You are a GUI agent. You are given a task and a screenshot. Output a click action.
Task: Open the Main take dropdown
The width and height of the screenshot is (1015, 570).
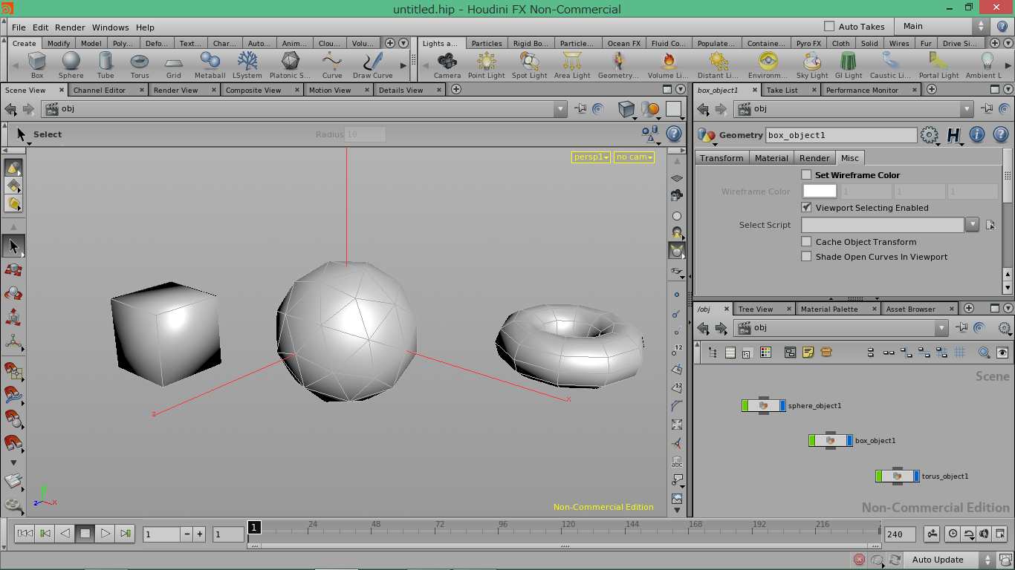(x=943, y=27)
